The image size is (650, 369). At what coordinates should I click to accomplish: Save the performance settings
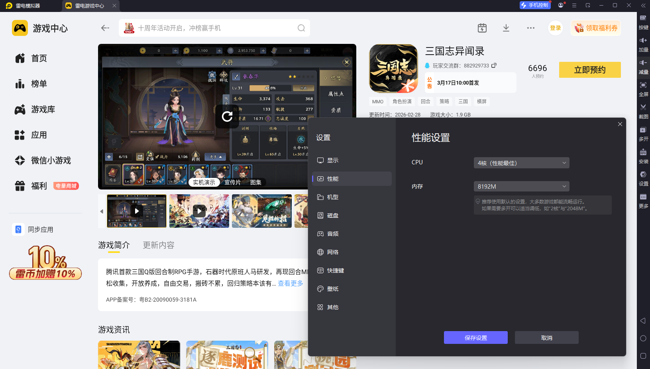point(475,337)
